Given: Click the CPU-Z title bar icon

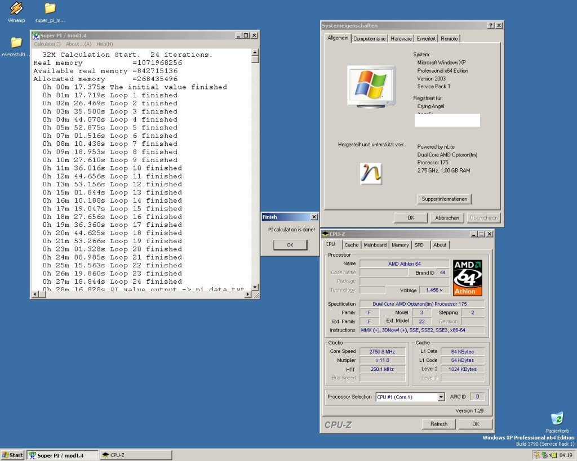Looking at the screenshot, I should [325, 234].
